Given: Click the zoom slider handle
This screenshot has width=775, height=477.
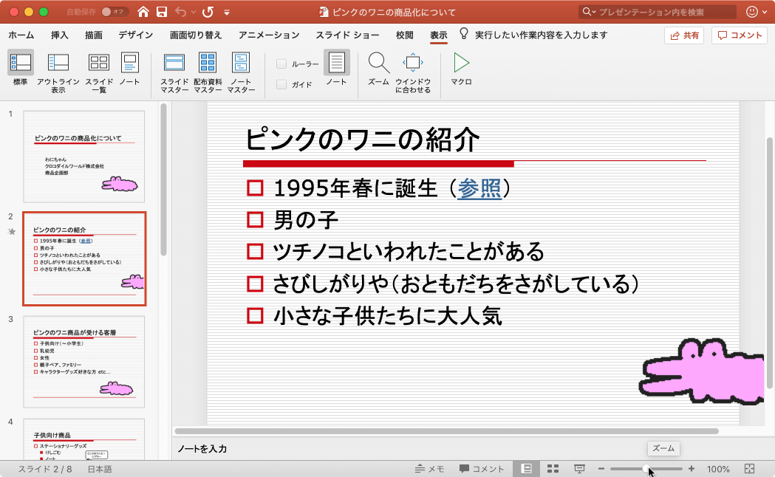Looking at the screenshot, I should 646,469.
